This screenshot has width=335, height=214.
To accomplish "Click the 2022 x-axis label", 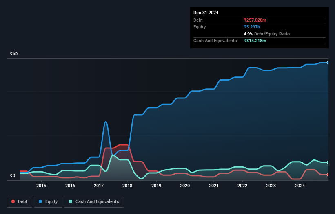I will coord(242,186).
